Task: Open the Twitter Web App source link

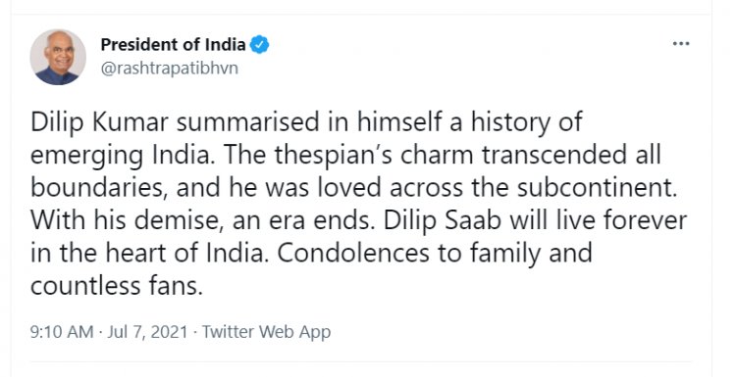Action: click(x=267, y=332)
